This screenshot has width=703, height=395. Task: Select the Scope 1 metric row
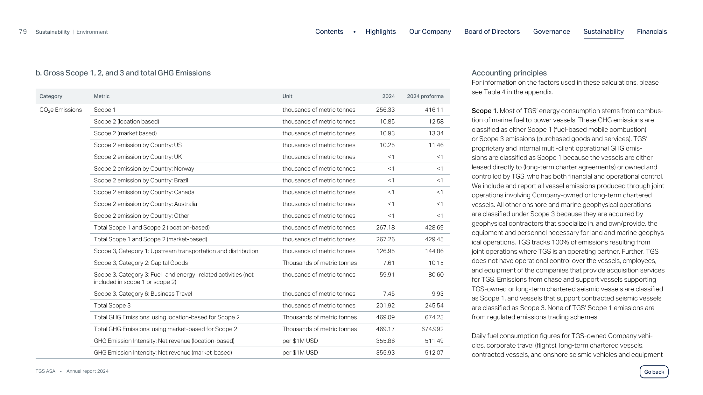270,110
